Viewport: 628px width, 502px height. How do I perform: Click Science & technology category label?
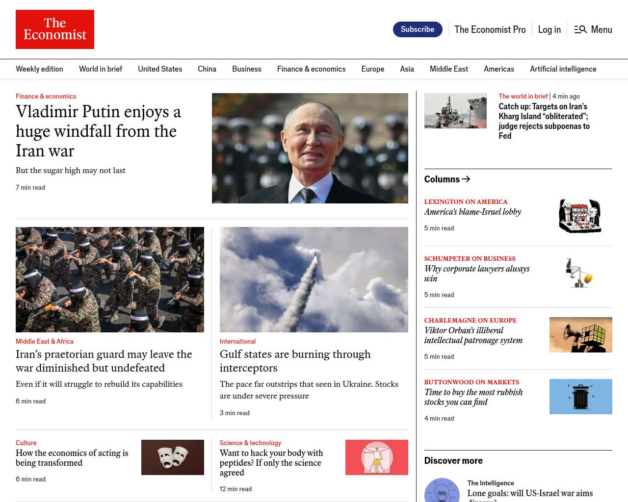[250, 443]
